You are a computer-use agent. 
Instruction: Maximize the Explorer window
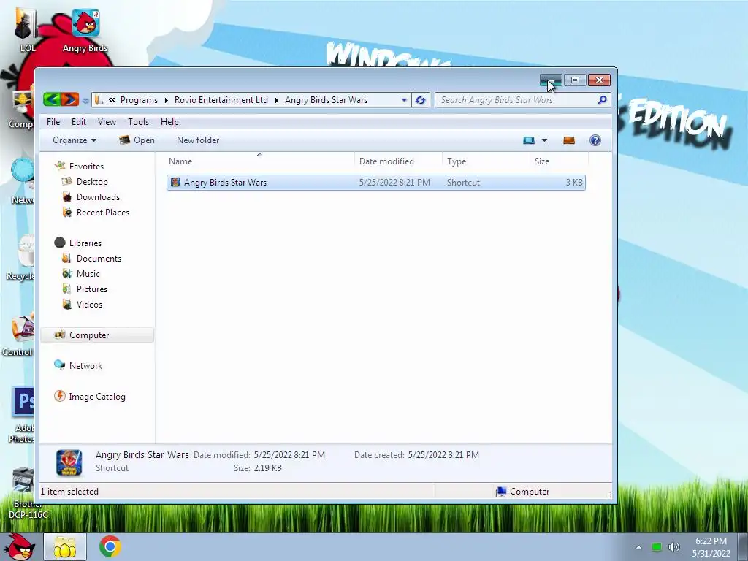click(x=575, y=80)
